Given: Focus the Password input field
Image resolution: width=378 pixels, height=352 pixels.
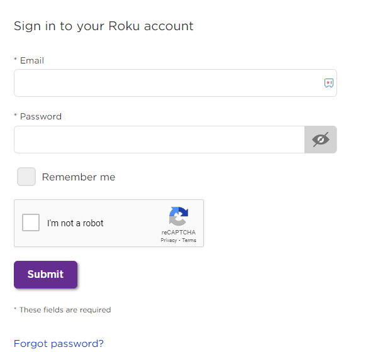Looking at the screenshot, I should click(x=159, y=140).
